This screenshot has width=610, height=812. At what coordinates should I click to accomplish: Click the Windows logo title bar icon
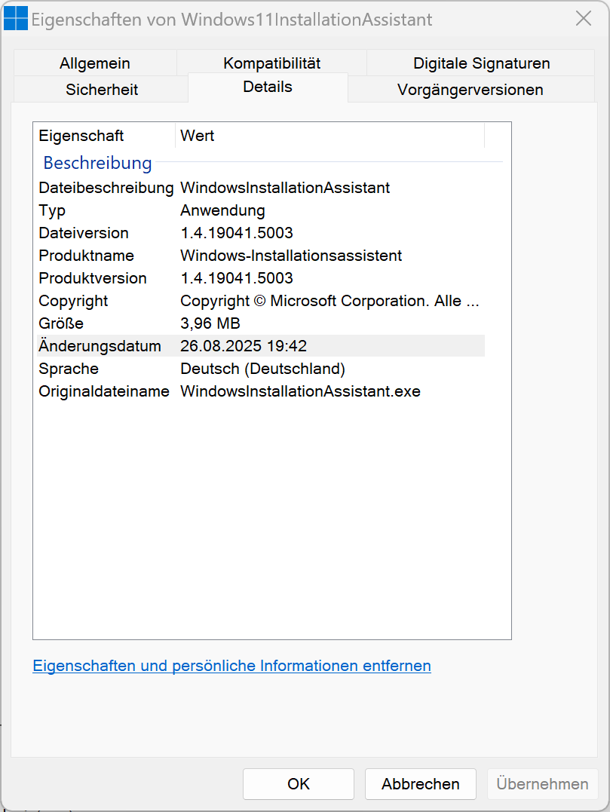coord(16,19)
